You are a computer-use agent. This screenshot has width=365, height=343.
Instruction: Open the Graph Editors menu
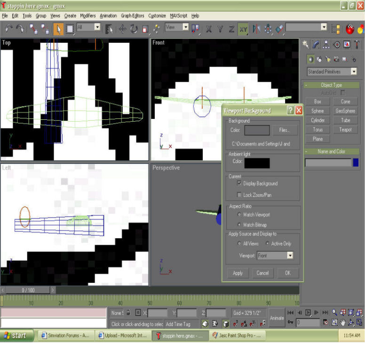(132, 16)
